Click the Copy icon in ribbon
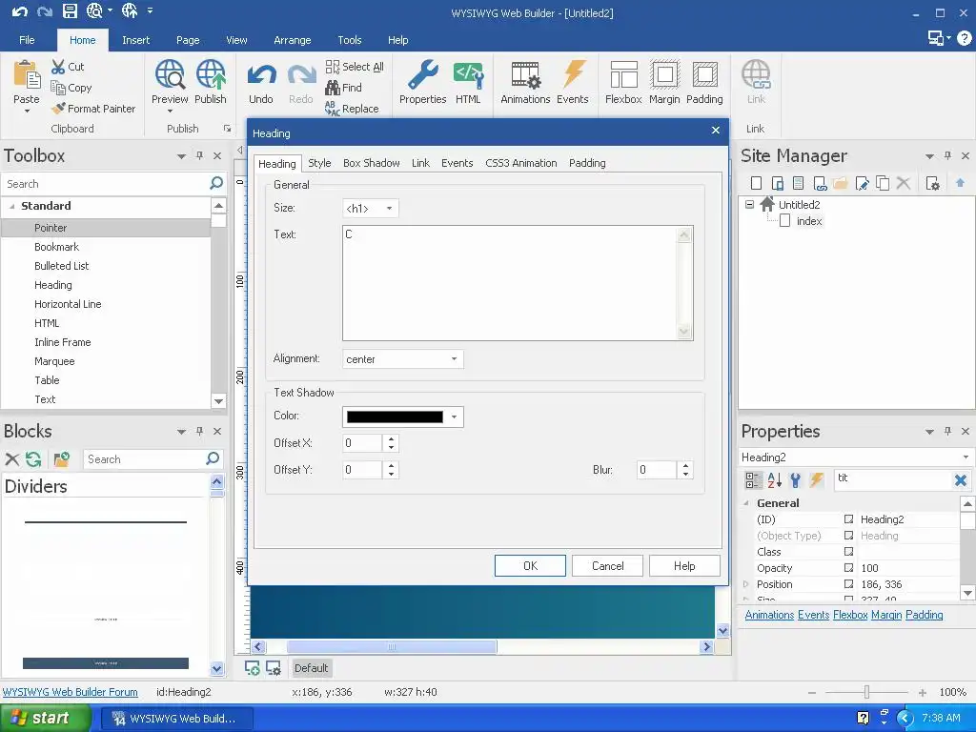The width and height of the screenshot is (976, 732). (x=58, y=88)
